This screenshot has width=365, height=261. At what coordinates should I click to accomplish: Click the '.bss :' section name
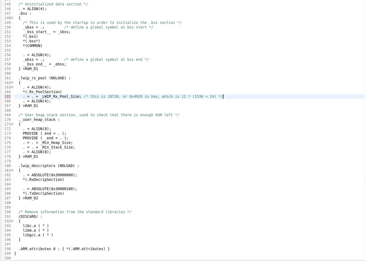[x=25, y=13]
